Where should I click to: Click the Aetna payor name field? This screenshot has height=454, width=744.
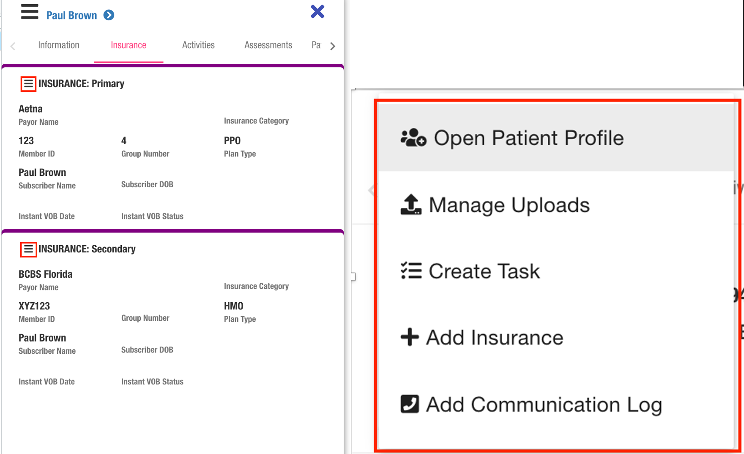pyautogui.click(x=30, y=109)
